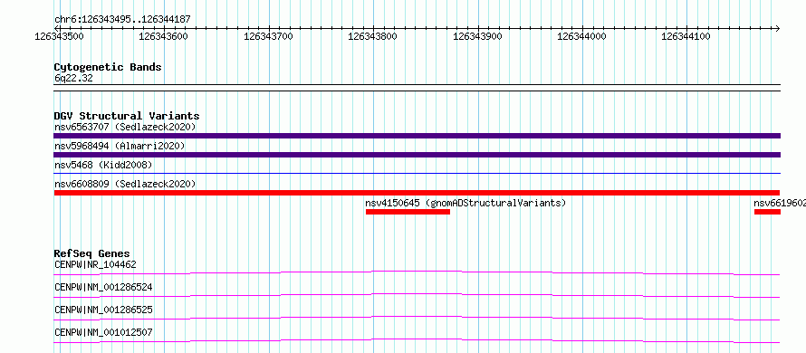
Task: Click ruler position 126344100
Action: coord(686,36)
